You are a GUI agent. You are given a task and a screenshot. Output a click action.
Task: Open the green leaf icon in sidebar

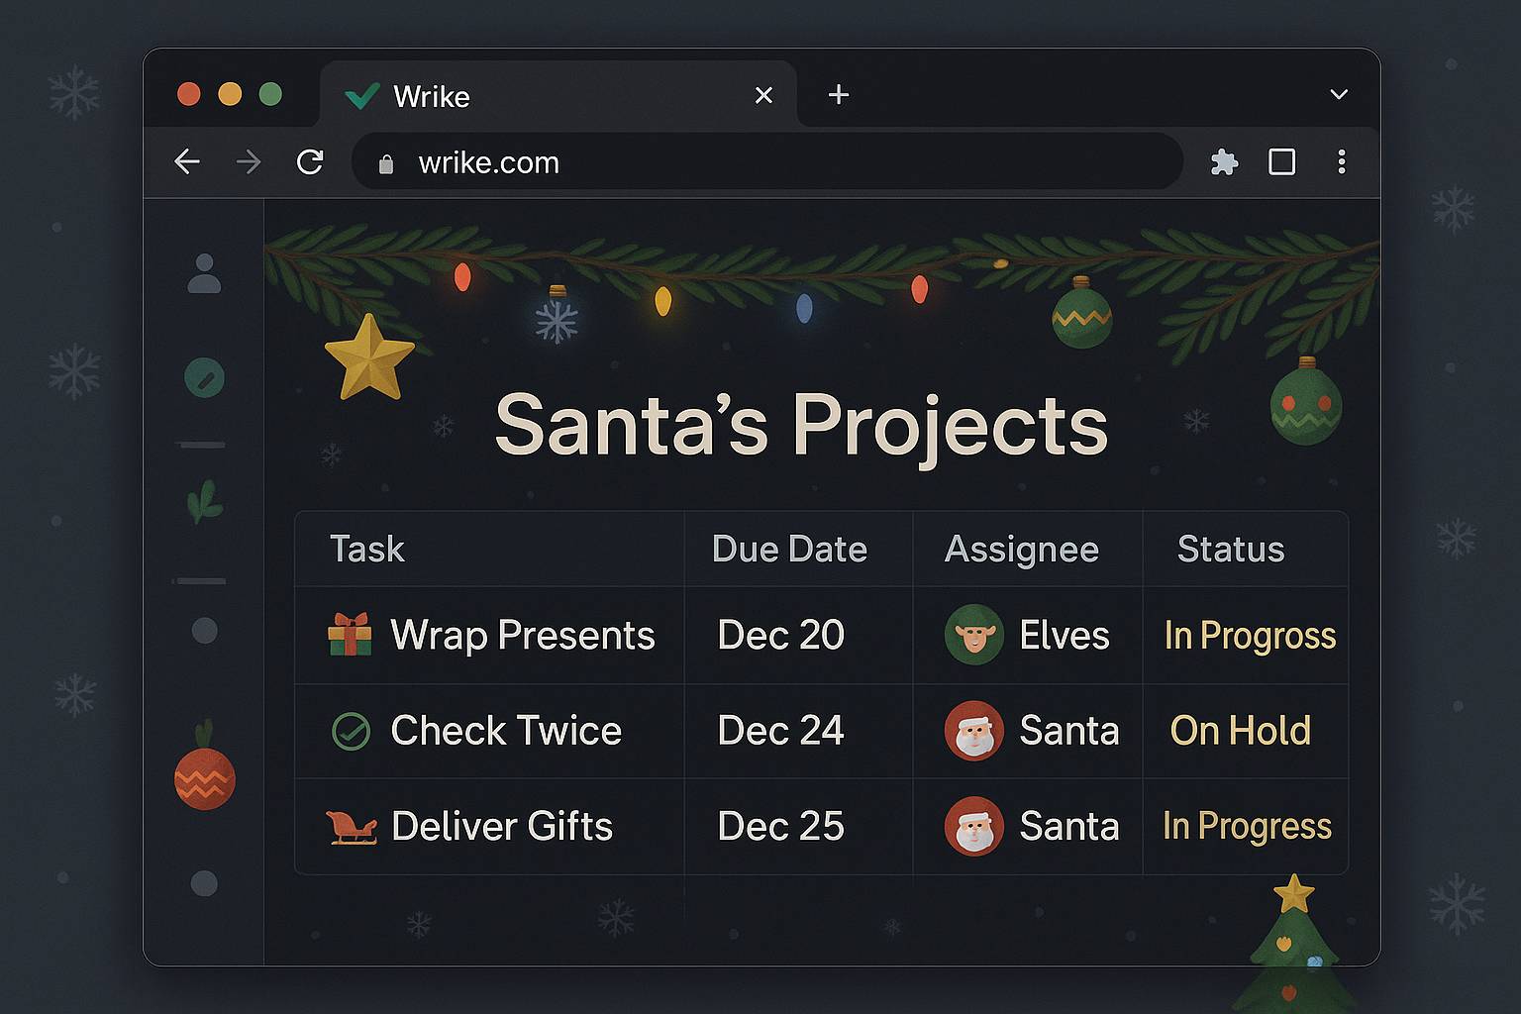pos(205,501)
